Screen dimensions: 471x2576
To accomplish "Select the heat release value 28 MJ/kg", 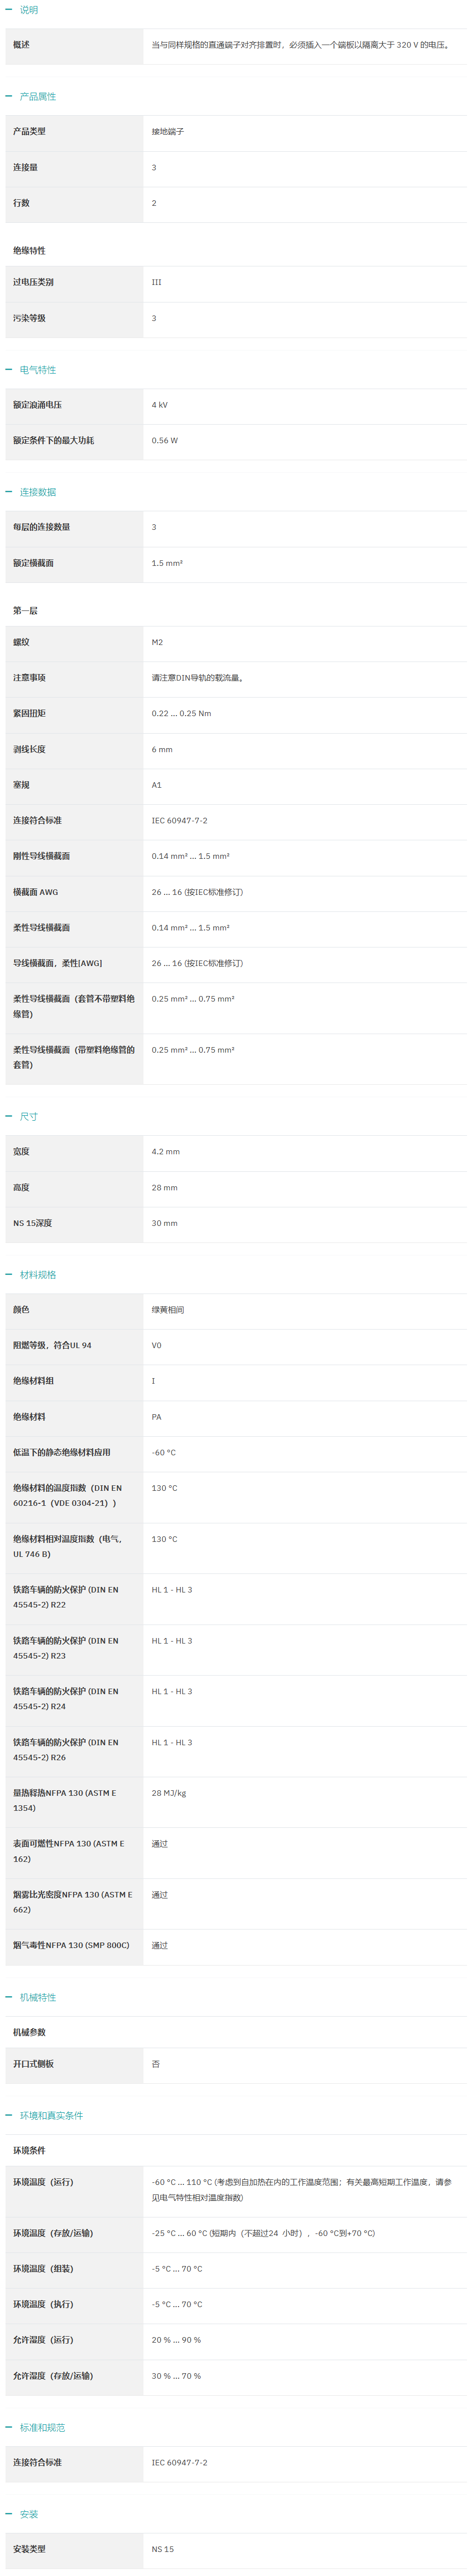I will pos(168,1793).
